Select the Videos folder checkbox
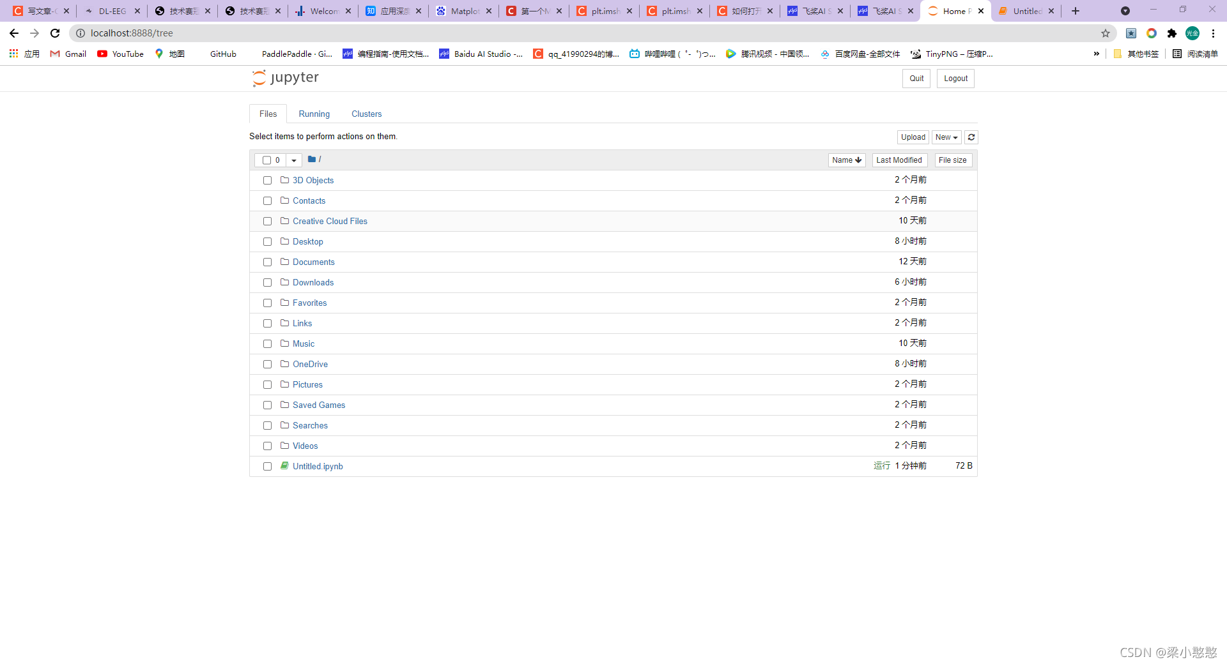Image resolution: width=1227 pixels, height=664 pixels. [x=267, y=446]
